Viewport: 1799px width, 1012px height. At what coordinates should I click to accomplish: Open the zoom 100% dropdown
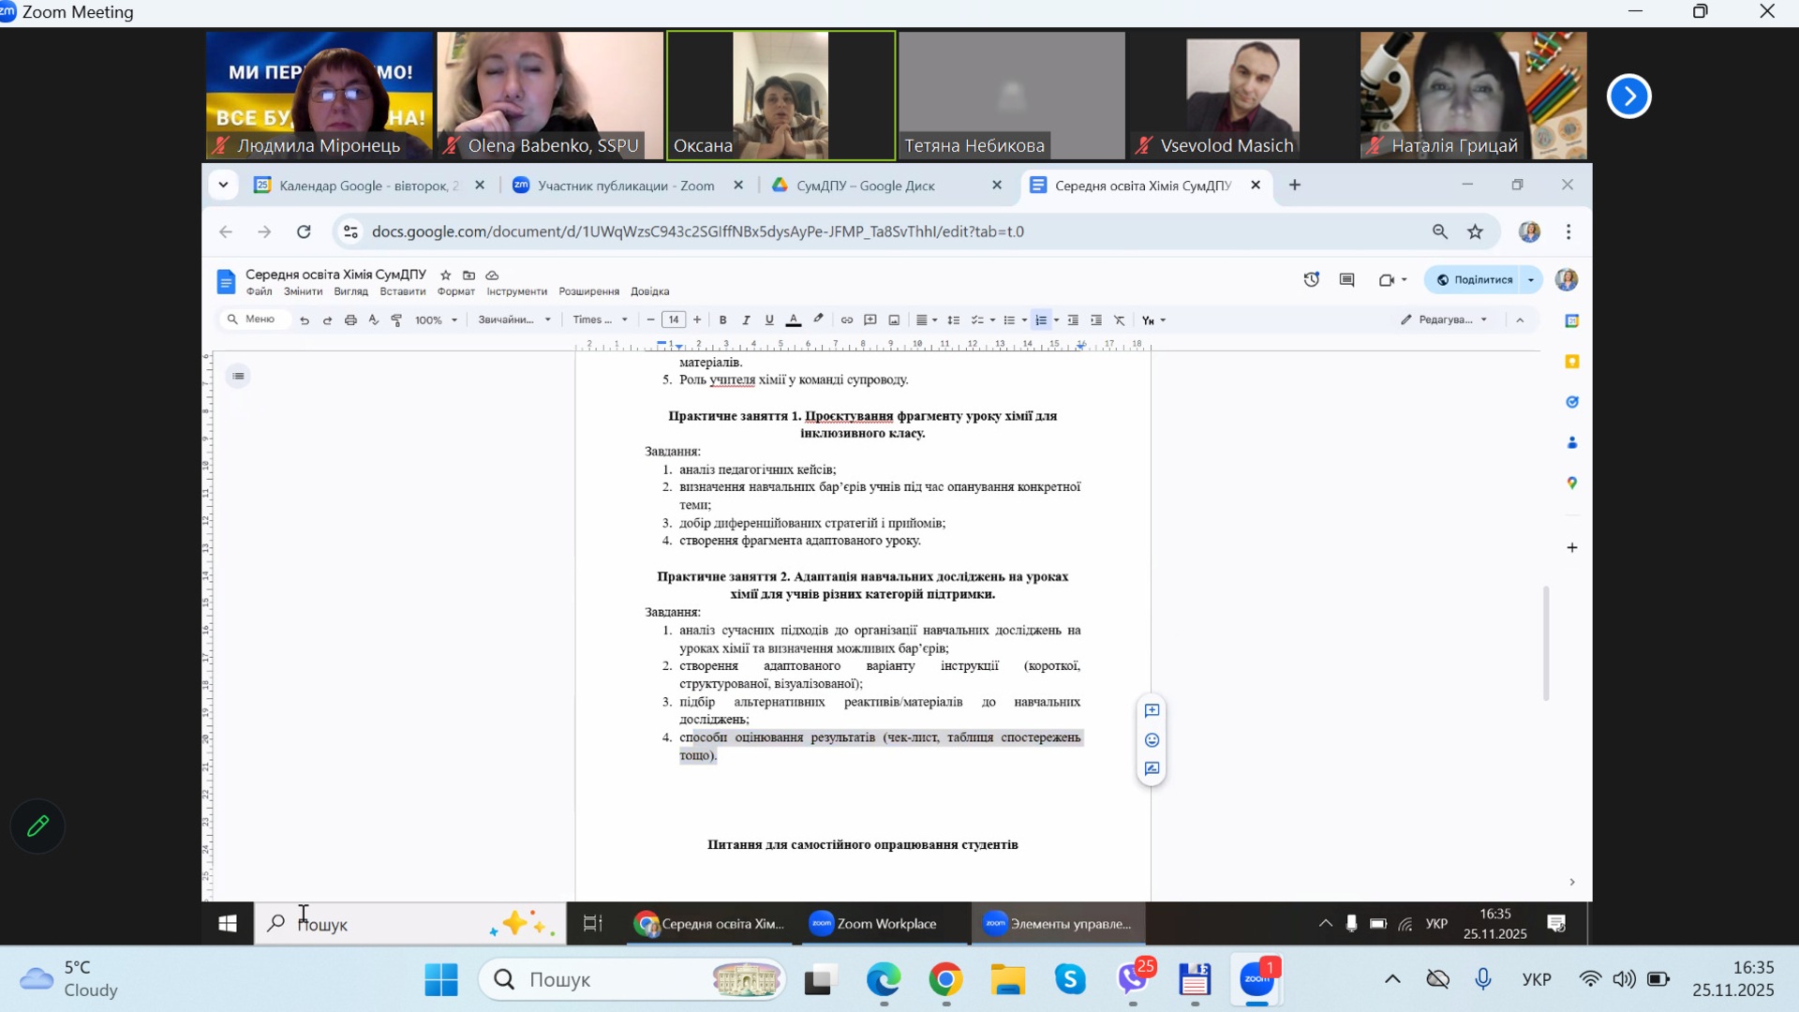[x=436, y=320]
